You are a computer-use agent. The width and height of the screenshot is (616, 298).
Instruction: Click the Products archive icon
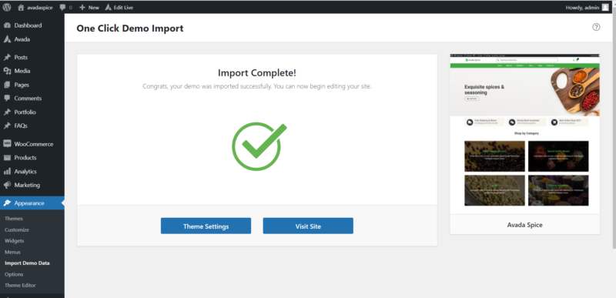(7, 158)
